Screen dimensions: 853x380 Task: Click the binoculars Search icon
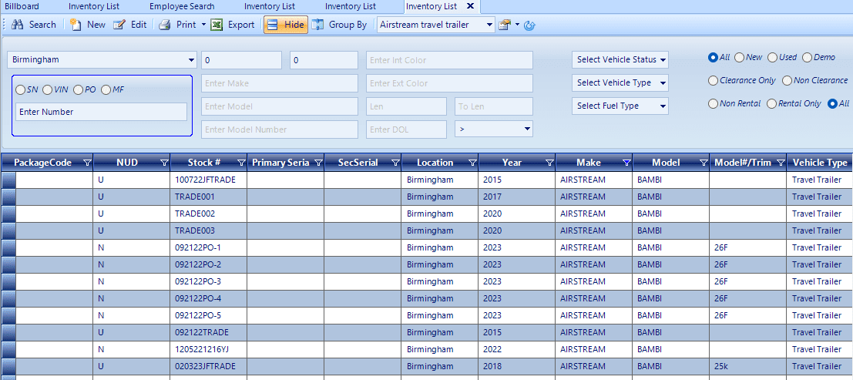[x=18, y=25]
